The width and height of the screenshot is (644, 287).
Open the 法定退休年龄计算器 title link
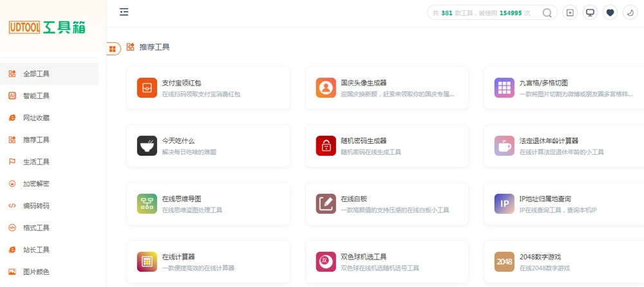click(549, 141)
